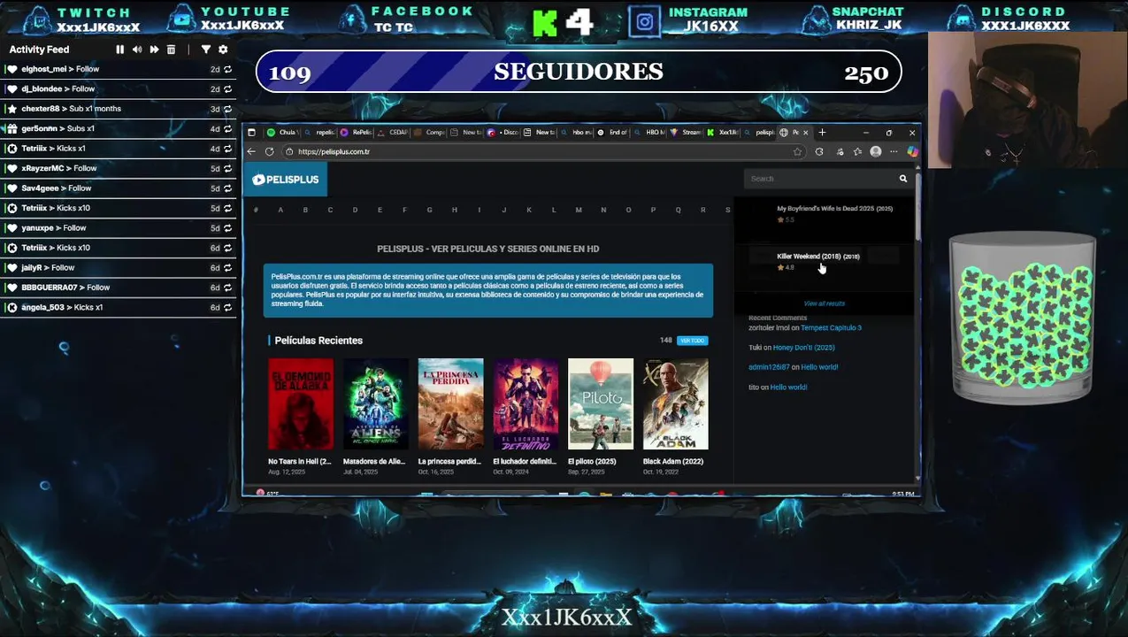1128x637 pixels.
Task: Replay the BBBGUERRA07 follow alert
Action: (227, 288)
